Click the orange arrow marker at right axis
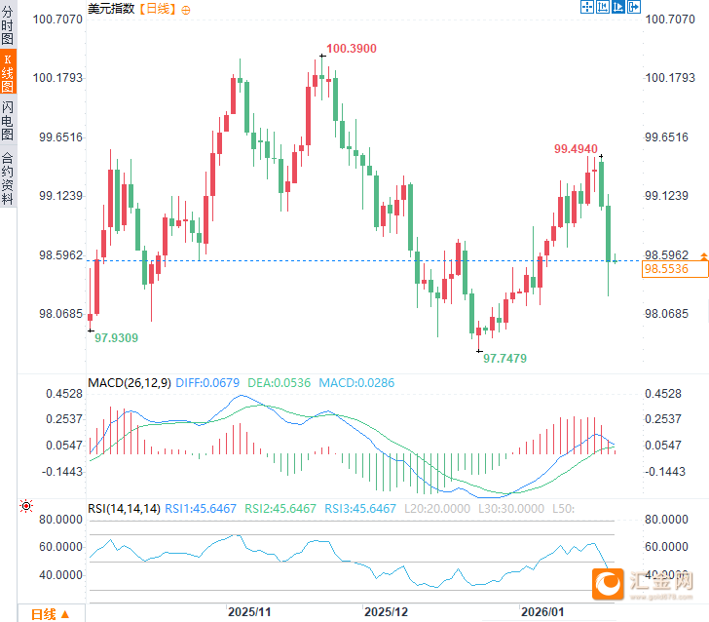709x622 pixels. pyautogui.click(x=704, y=256)
